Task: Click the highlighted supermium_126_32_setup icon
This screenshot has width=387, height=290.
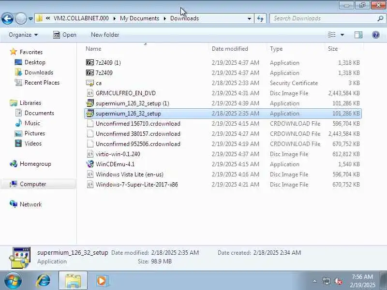Action: click(90, 113)
